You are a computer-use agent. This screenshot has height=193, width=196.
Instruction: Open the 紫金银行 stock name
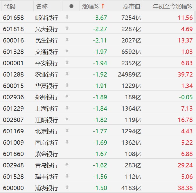pos(47,154)
